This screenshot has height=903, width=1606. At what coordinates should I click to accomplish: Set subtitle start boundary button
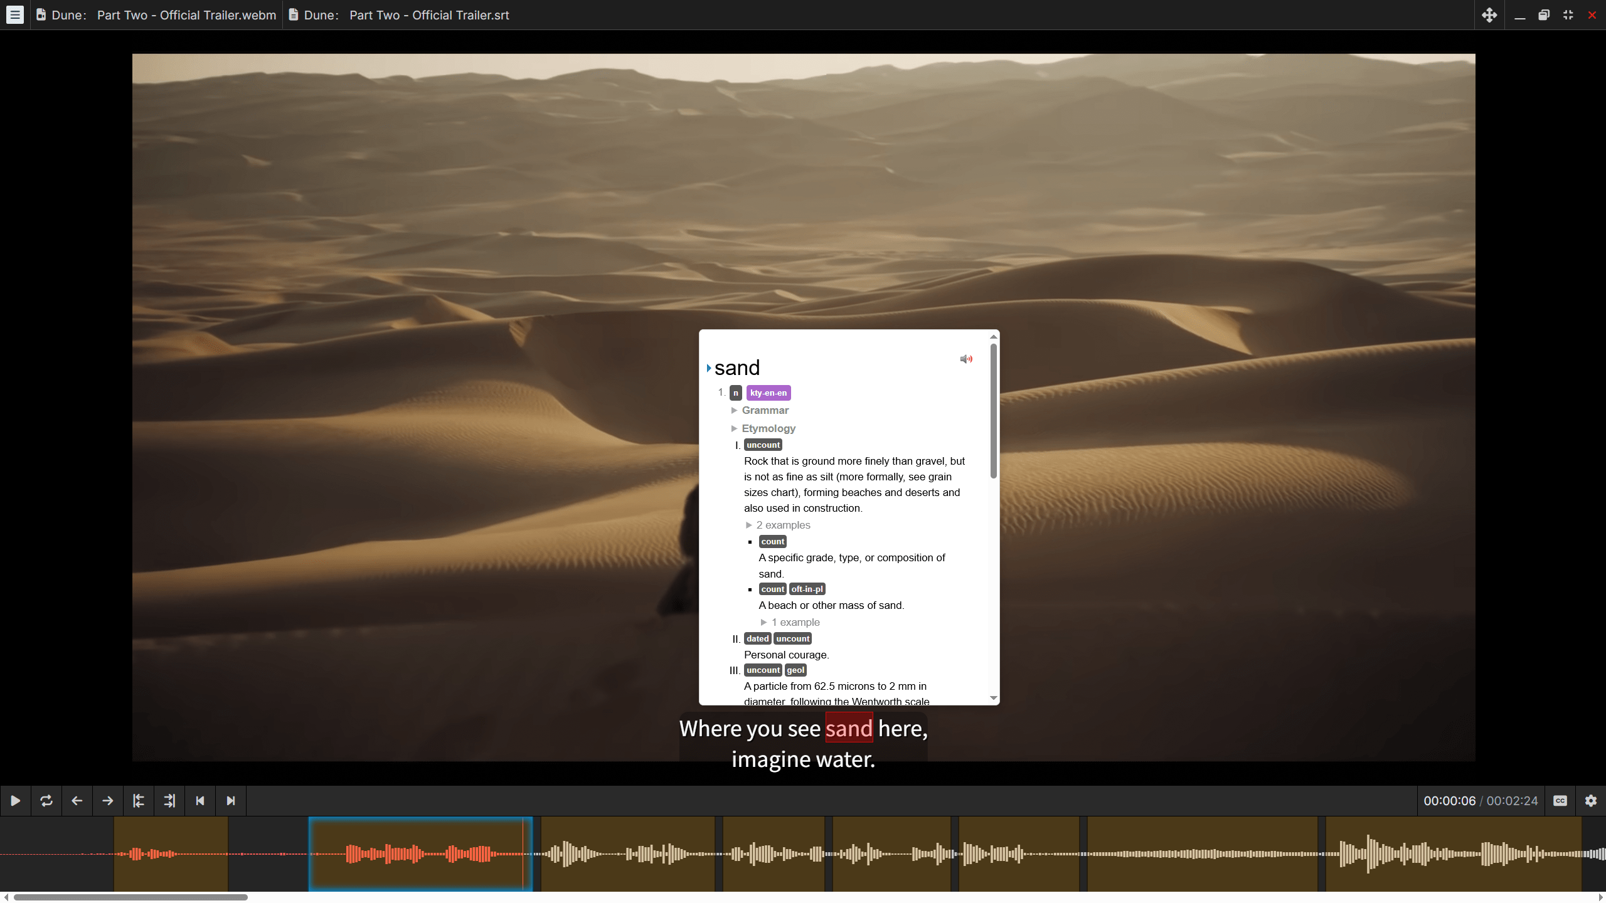138,801
